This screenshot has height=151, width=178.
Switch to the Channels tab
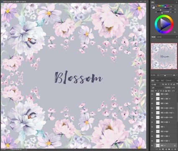[157, 81]
